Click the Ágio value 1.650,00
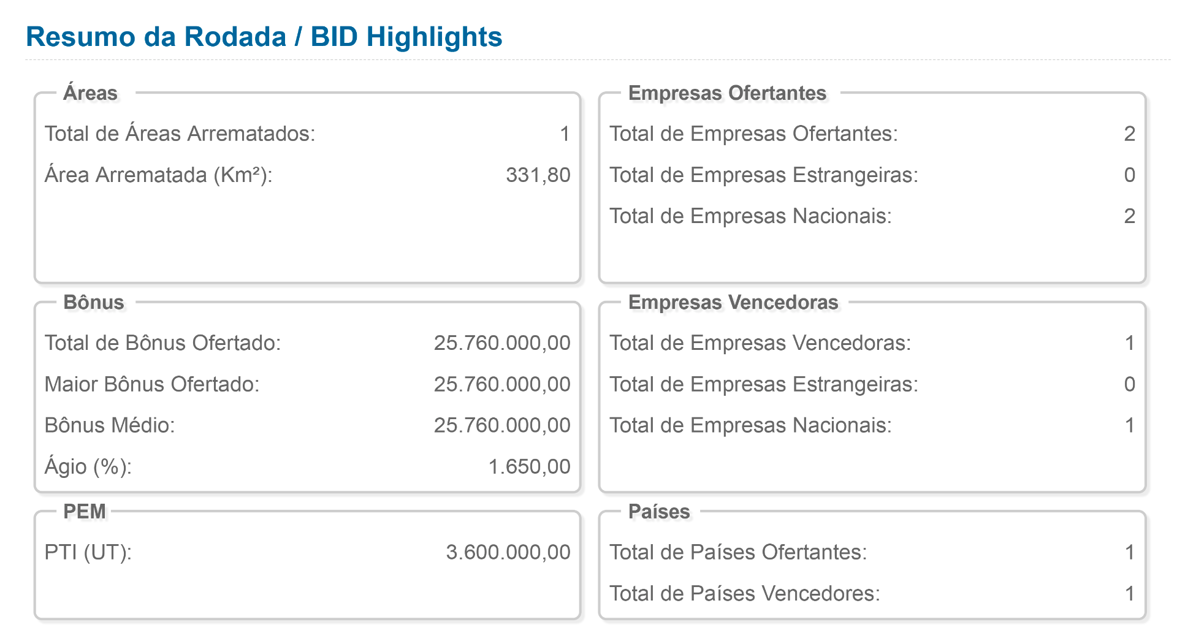The width and height of the screenshot is (1177, 633). click(x=529, y=467)
